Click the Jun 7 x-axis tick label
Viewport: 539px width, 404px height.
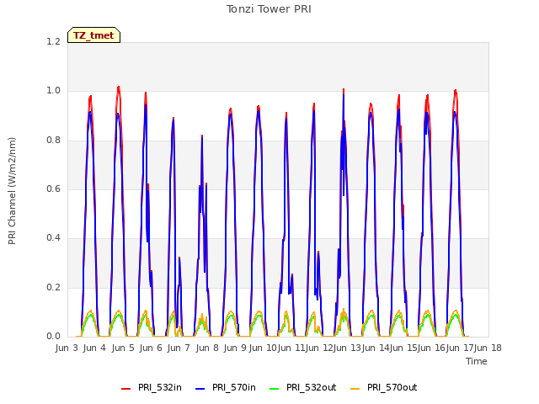179,348
